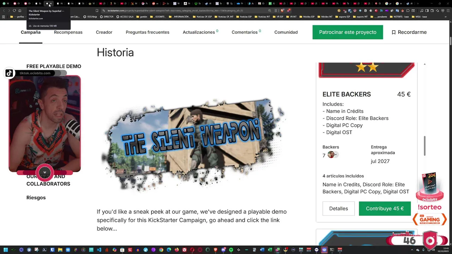This screenshot has width=452, height=254.
Task: Switch to the Creador tab
Action: [104, 32]
